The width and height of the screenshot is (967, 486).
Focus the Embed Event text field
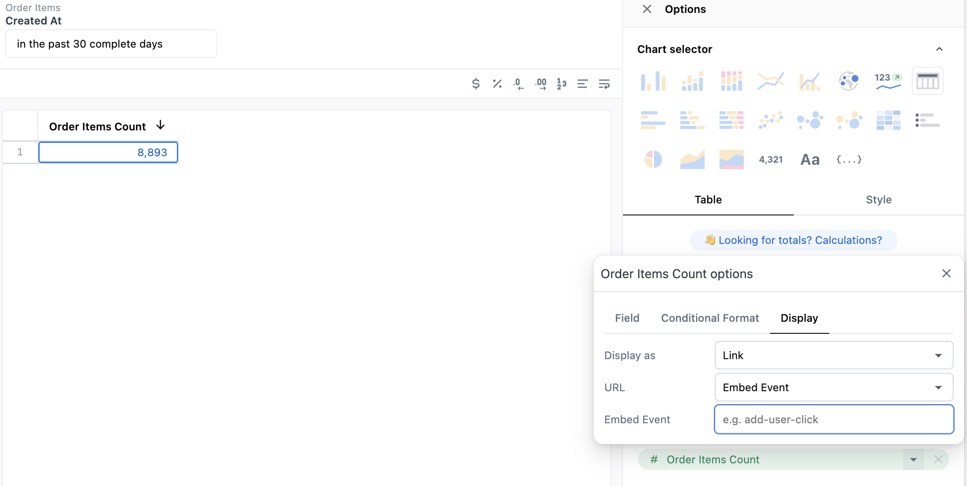coord(833,419)
